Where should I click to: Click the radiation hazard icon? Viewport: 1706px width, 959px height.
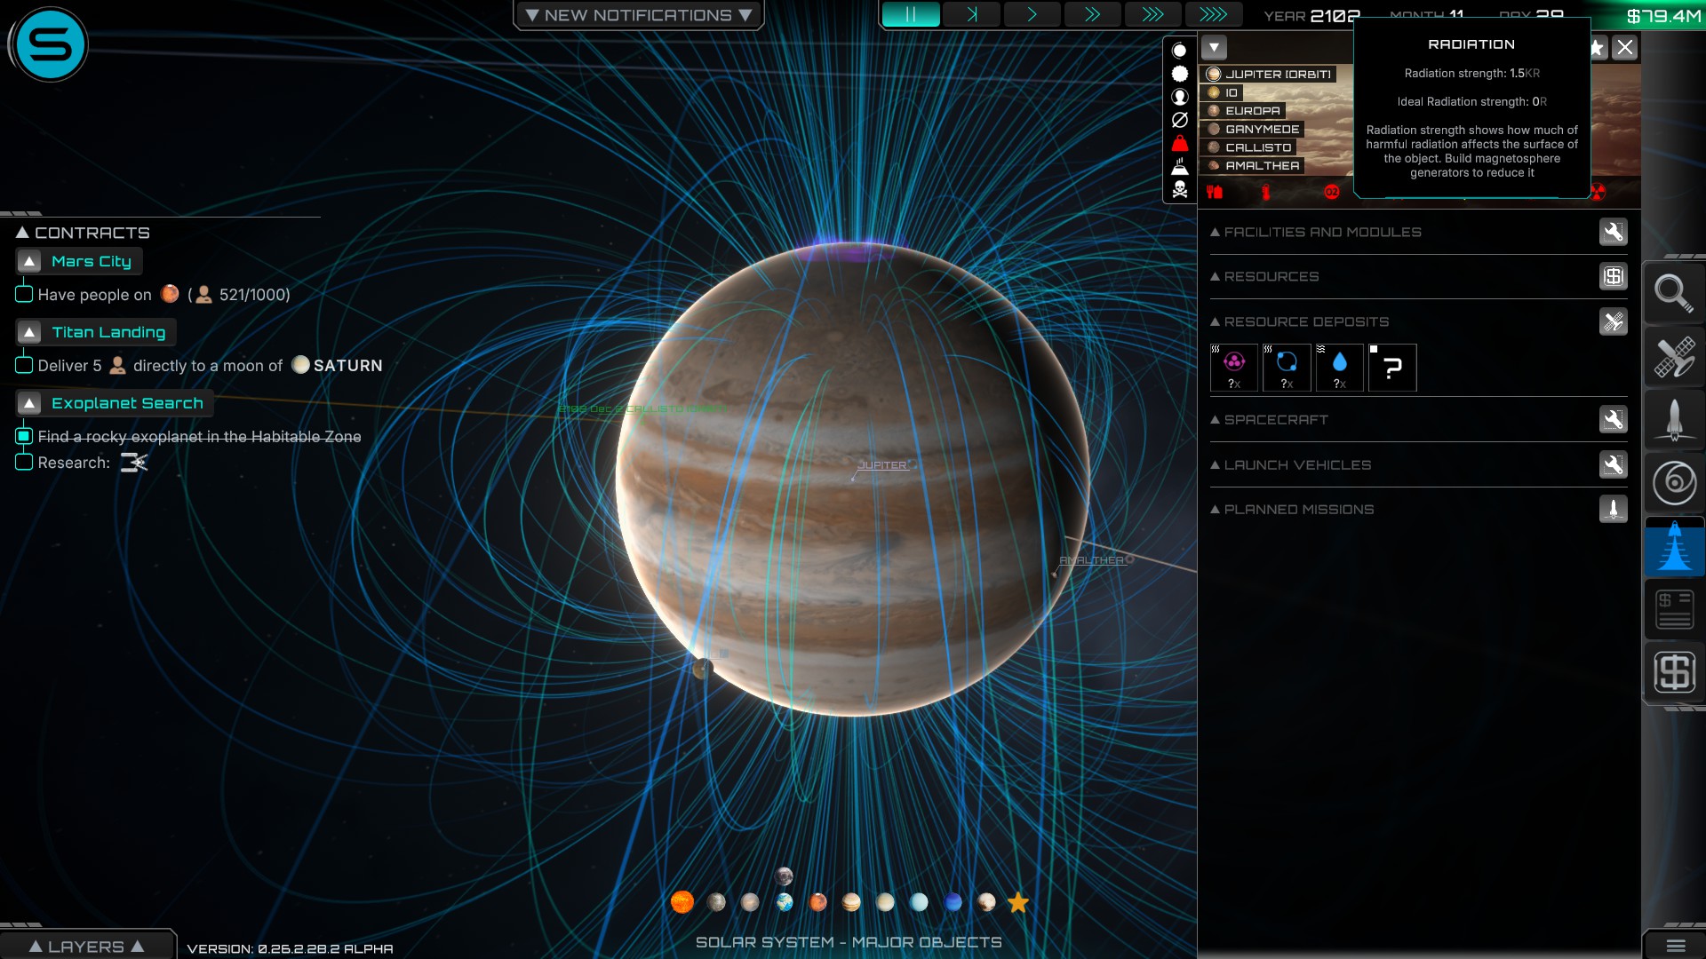(1598, 192)
